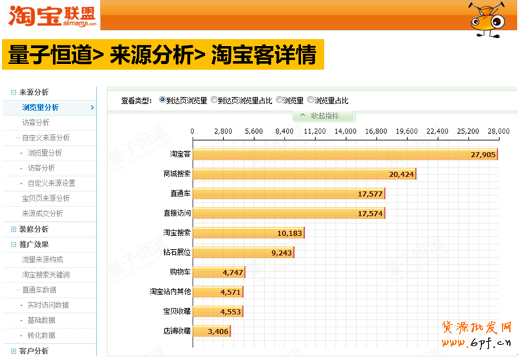Collapse the 来源分析 section
This screenshot has width=518, height=357.
pyautogui.click(x=13, y=93)
